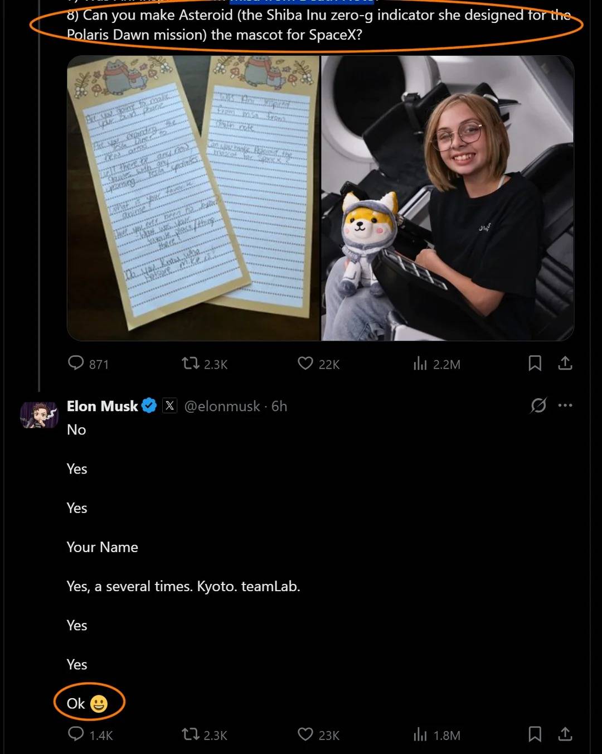Viewport: 602px width, 754px height.
Task: Open the 6h timestamp of Elon's reply
Action: 279,406
